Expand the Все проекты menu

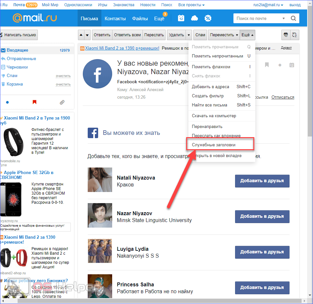point(191,5)
